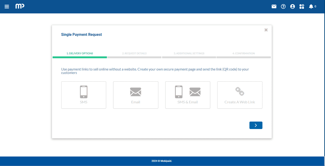The image size is (325, 166).
Task: Choose the Create A Web Link option
Action: [240, 95]
